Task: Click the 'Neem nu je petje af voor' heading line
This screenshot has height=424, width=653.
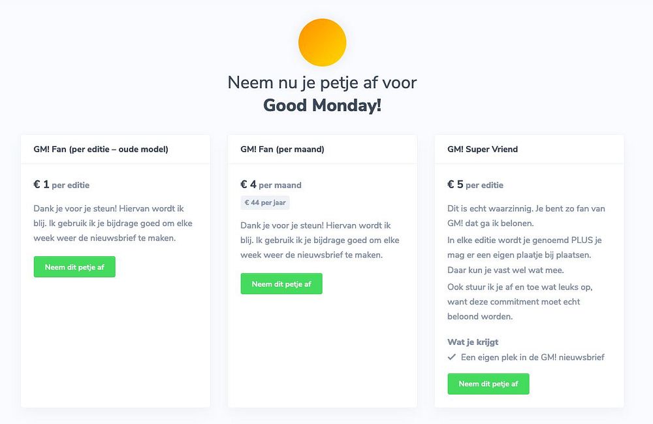Action: (x=322, y=83)
